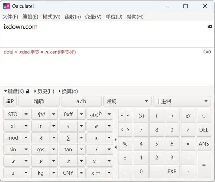Click the ANS button
The width and height of the screenshot is (215, 182).
(204, 144)
